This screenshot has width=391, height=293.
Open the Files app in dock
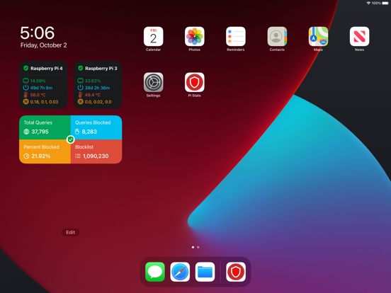click(205, 272)
